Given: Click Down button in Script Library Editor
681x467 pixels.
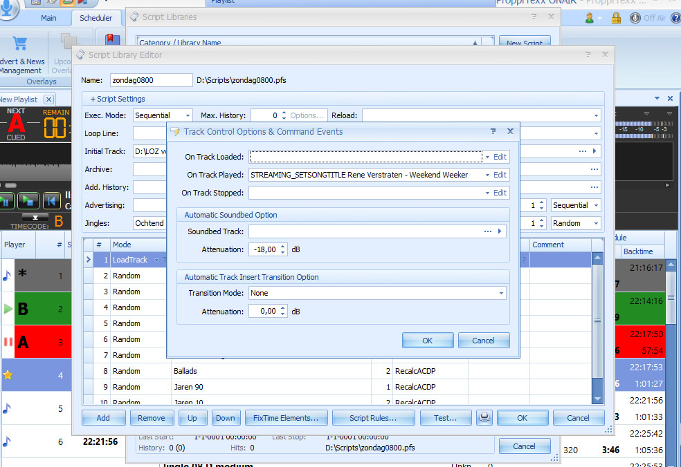Looking at the screenshot, I should coord(226,417).
